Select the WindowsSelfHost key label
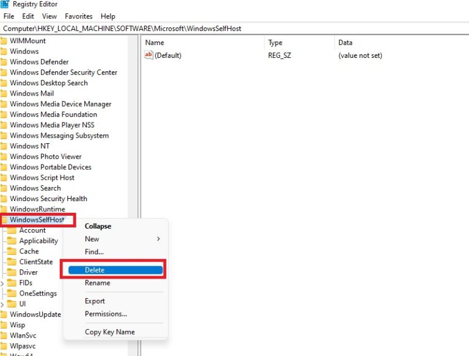The height and width of the screenshot is (356, 469). pos(37,219)
